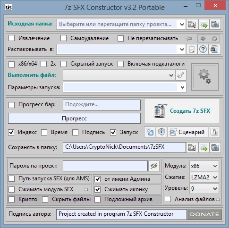Toggle password visibility eye icon
The width and height of the screenshot is (229, 228).
(x=154, y=166)
